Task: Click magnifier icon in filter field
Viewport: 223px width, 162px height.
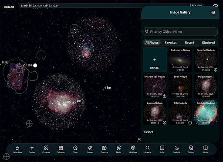Action: point(147,31)
